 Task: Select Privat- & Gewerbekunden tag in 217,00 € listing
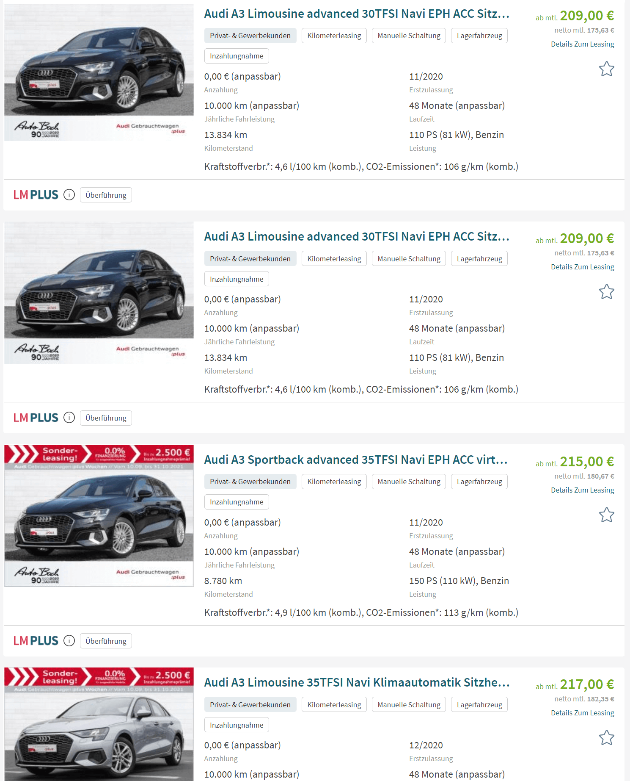point(250,704)
